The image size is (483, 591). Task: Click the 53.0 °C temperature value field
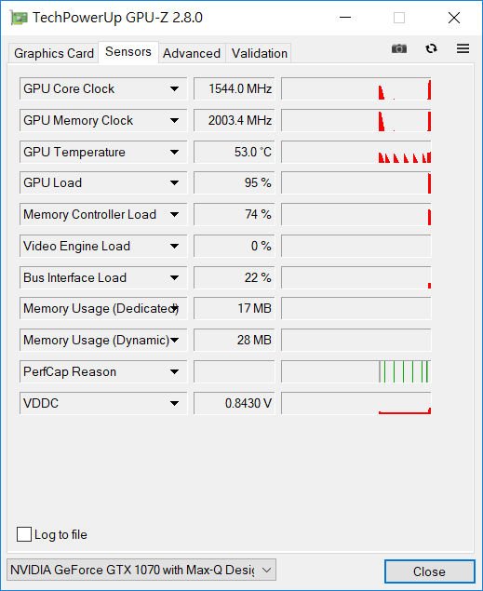[x=234, y=152]
